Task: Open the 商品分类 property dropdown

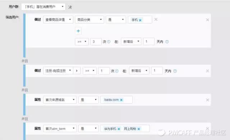Action: pos(89,20)
